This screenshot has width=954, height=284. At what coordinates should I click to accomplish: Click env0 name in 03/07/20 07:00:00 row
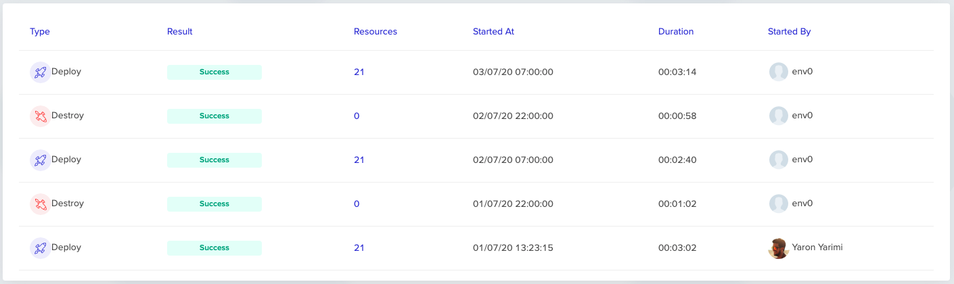(802, 72)
